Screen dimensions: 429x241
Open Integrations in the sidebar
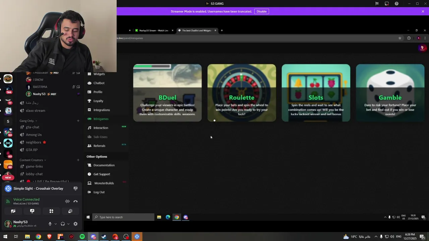point(102,110)
